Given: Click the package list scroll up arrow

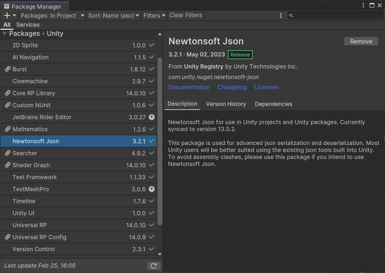Looking at the screenshot, I should pos(160,34).
